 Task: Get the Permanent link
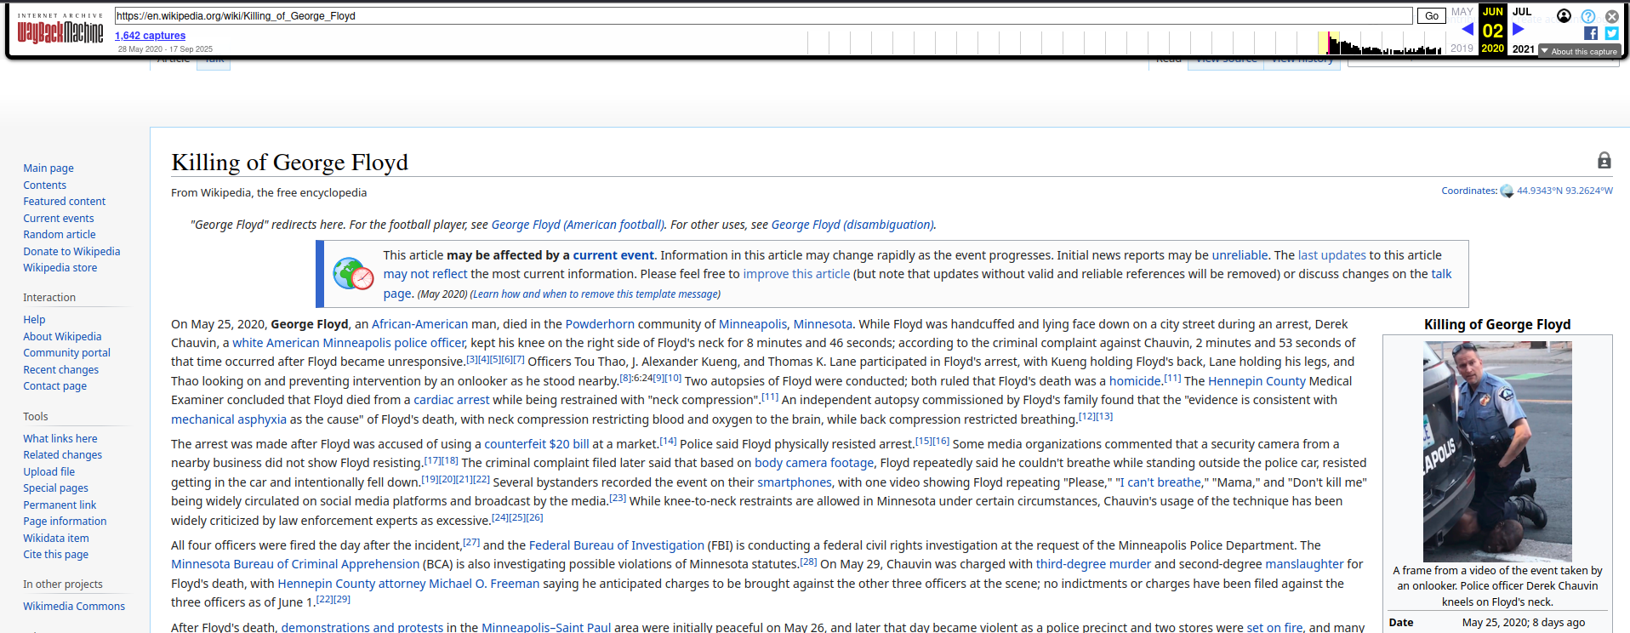[x=60, y=505]
